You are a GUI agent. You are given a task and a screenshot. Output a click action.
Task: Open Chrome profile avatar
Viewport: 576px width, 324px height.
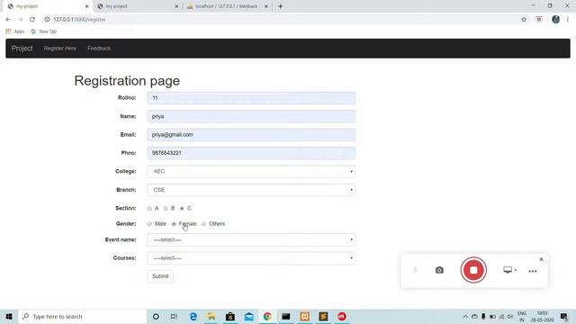(x=556, y=20)
